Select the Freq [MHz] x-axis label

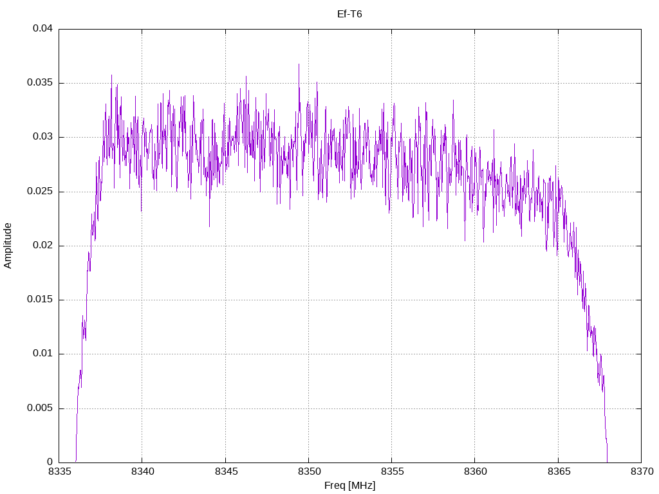(x=349, y=486)
